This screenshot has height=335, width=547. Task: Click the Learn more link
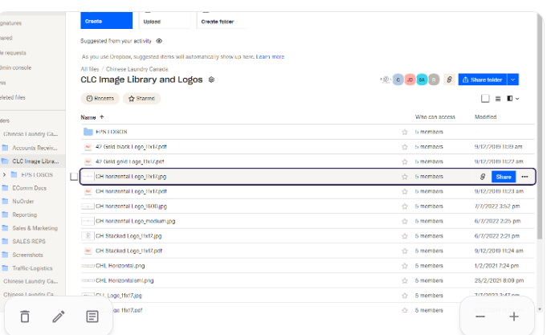pyautogui.click(x=270, y=57)
